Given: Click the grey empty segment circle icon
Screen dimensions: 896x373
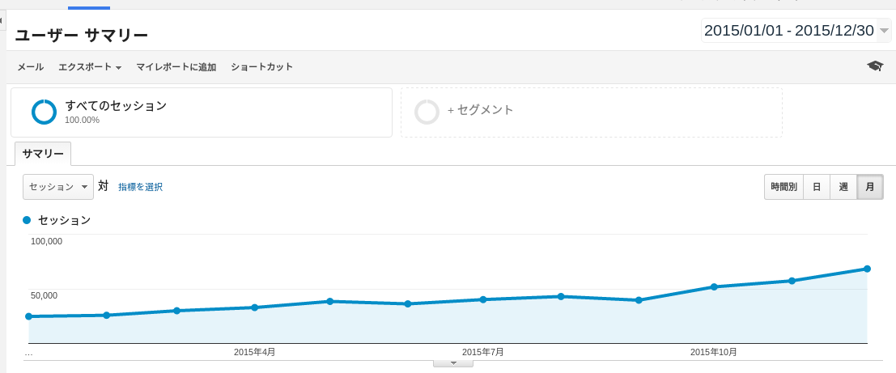Looking at the screenshot, I should coord(427,112).
